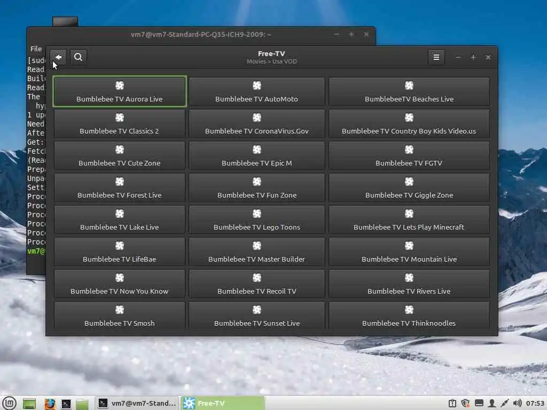This screenshot has height=410, width=547.
Task: Open Bumblebee TV Mountain Live
Action: 409,252
